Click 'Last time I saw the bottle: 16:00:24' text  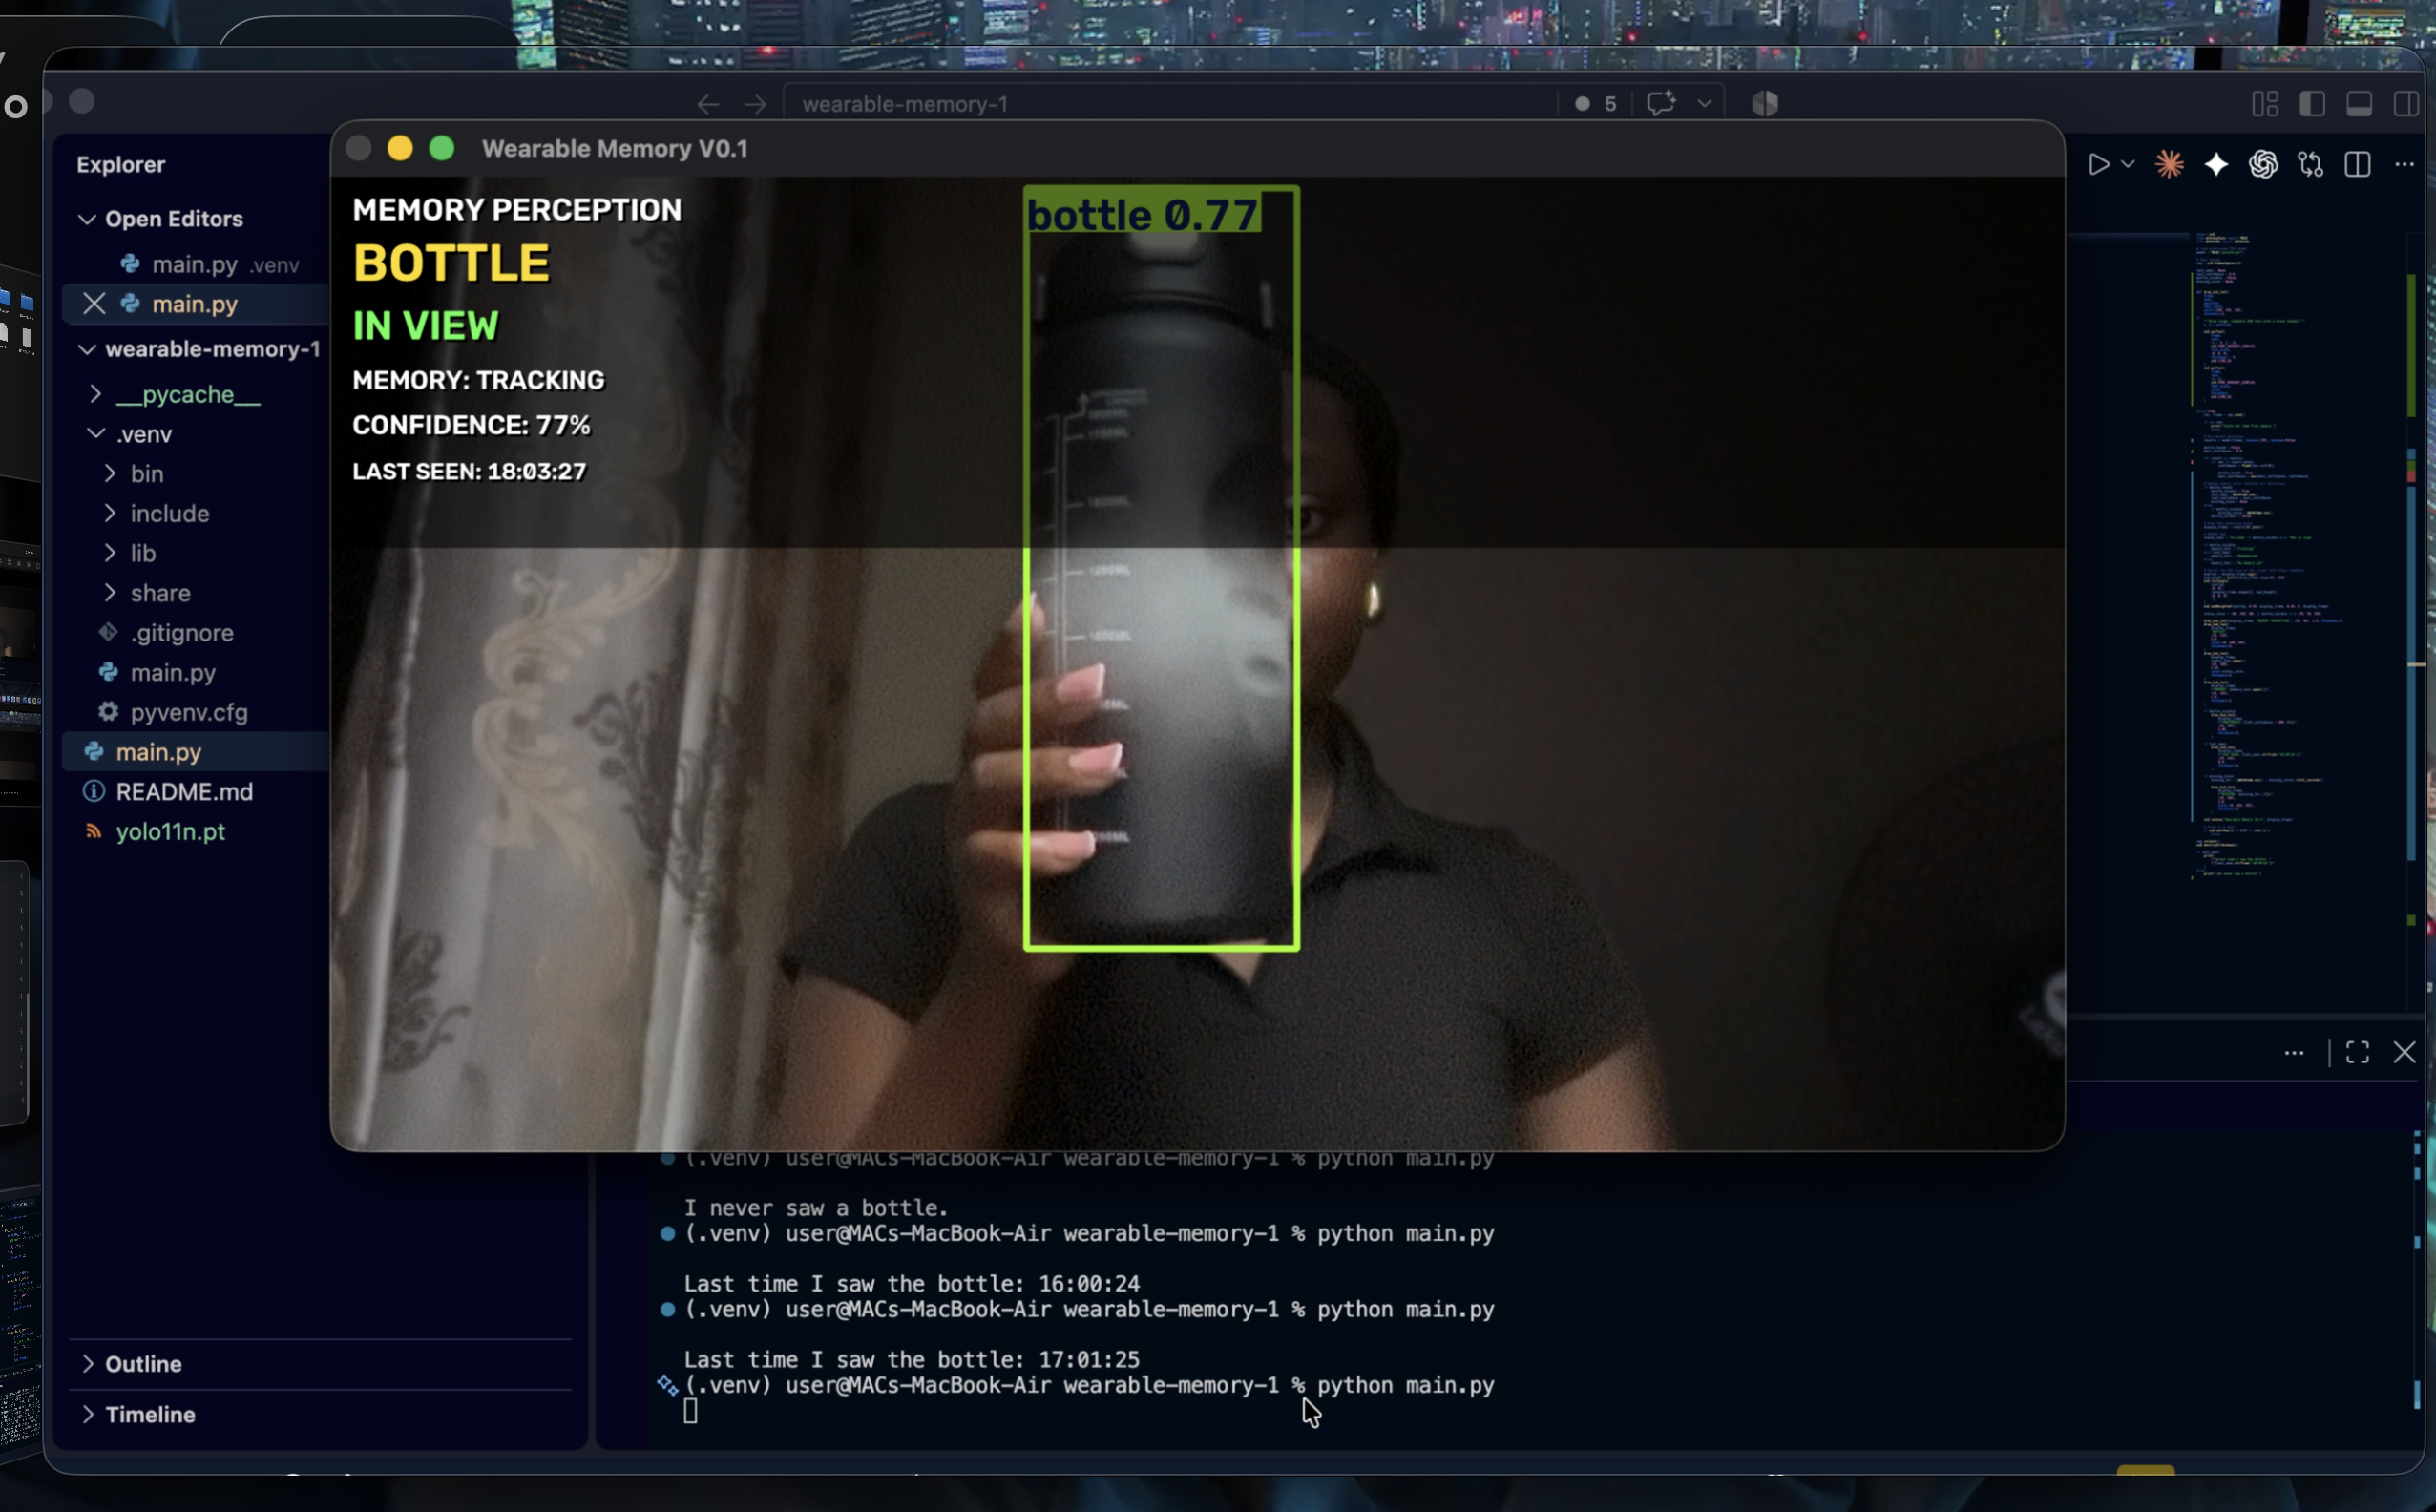912,1284
